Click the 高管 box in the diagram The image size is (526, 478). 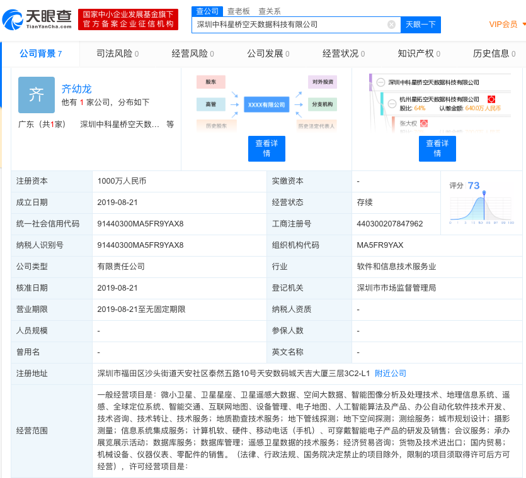pyautogui.click(x=211, y=104)
